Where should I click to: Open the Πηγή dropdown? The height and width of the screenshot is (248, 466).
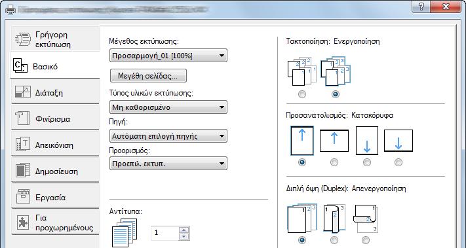coord(168,136)
